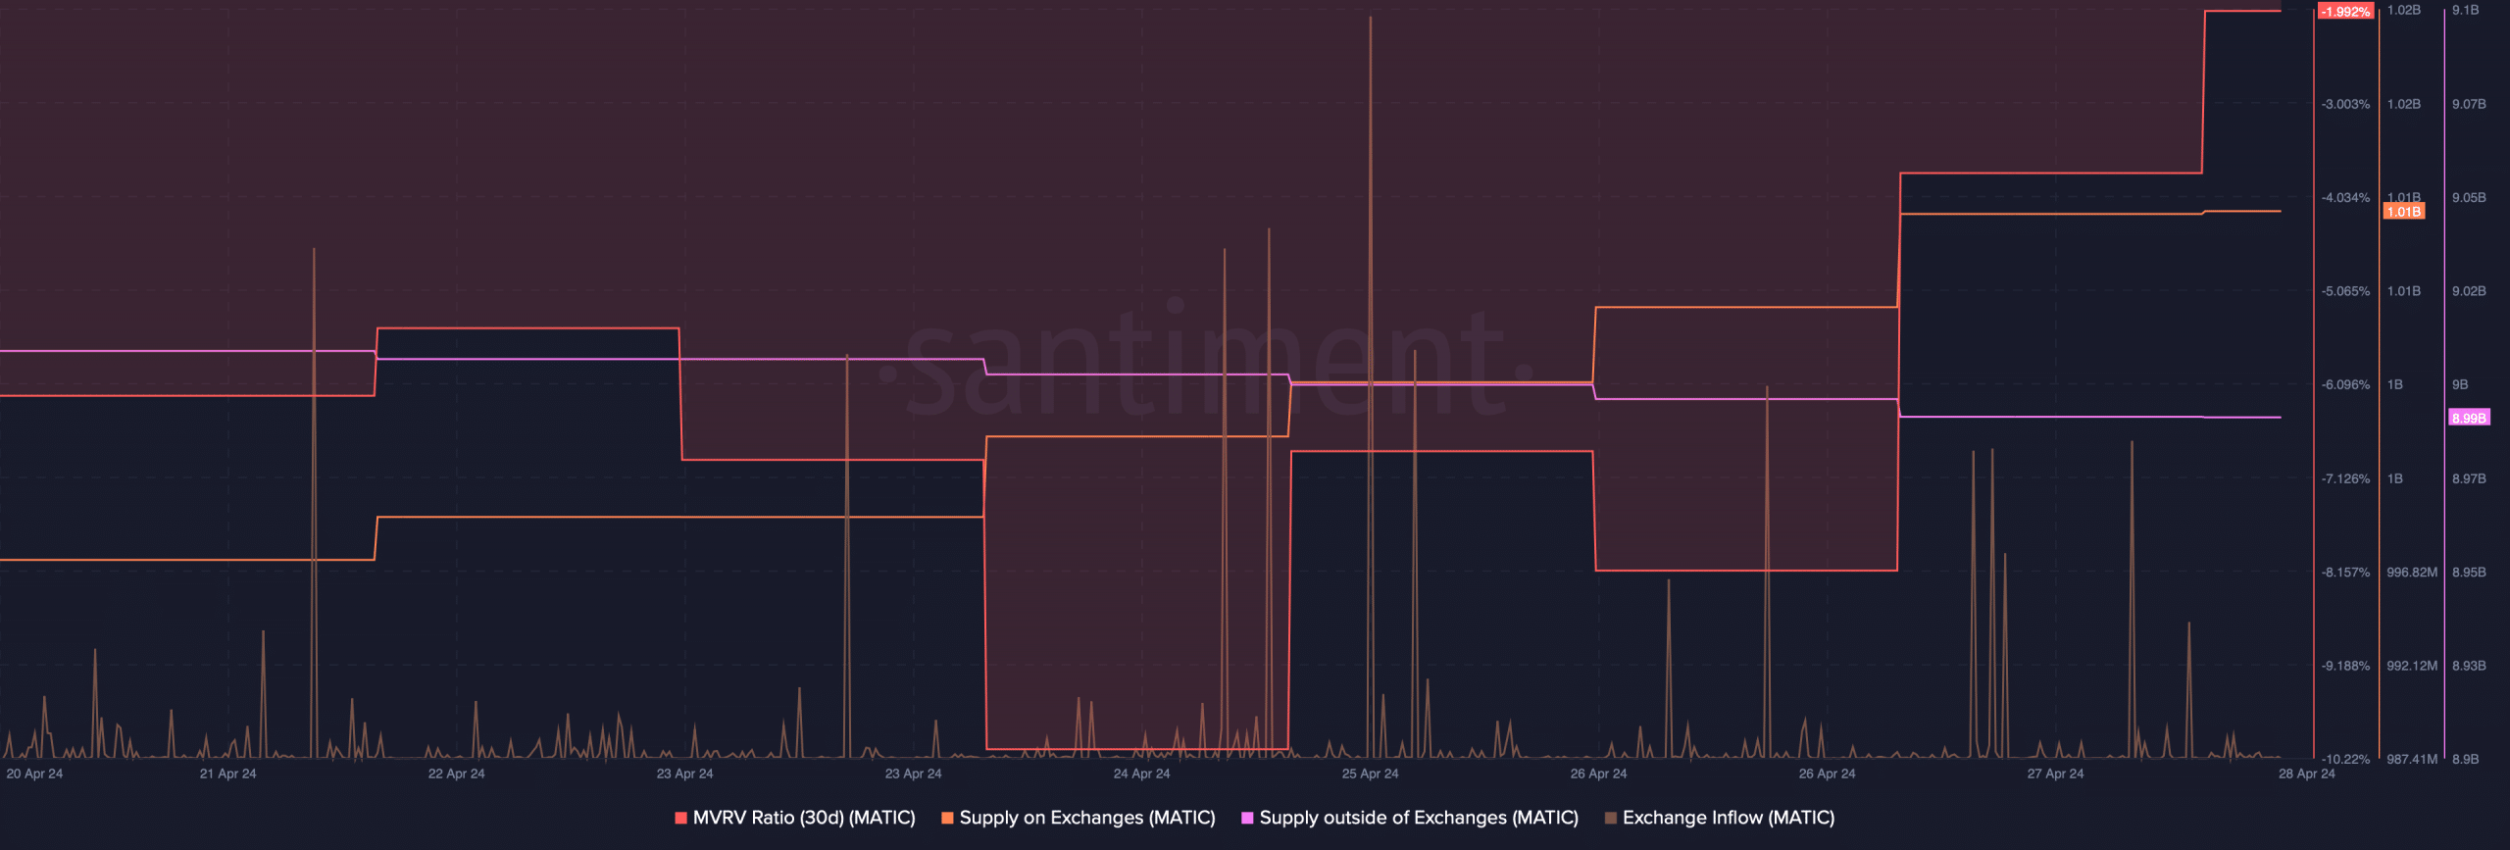The image size is (2510, 850).
Task: Click the "8.9B" axis label
Action: 2465,759
